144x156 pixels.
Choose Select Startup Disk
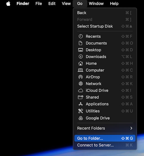tap(105, 26)
